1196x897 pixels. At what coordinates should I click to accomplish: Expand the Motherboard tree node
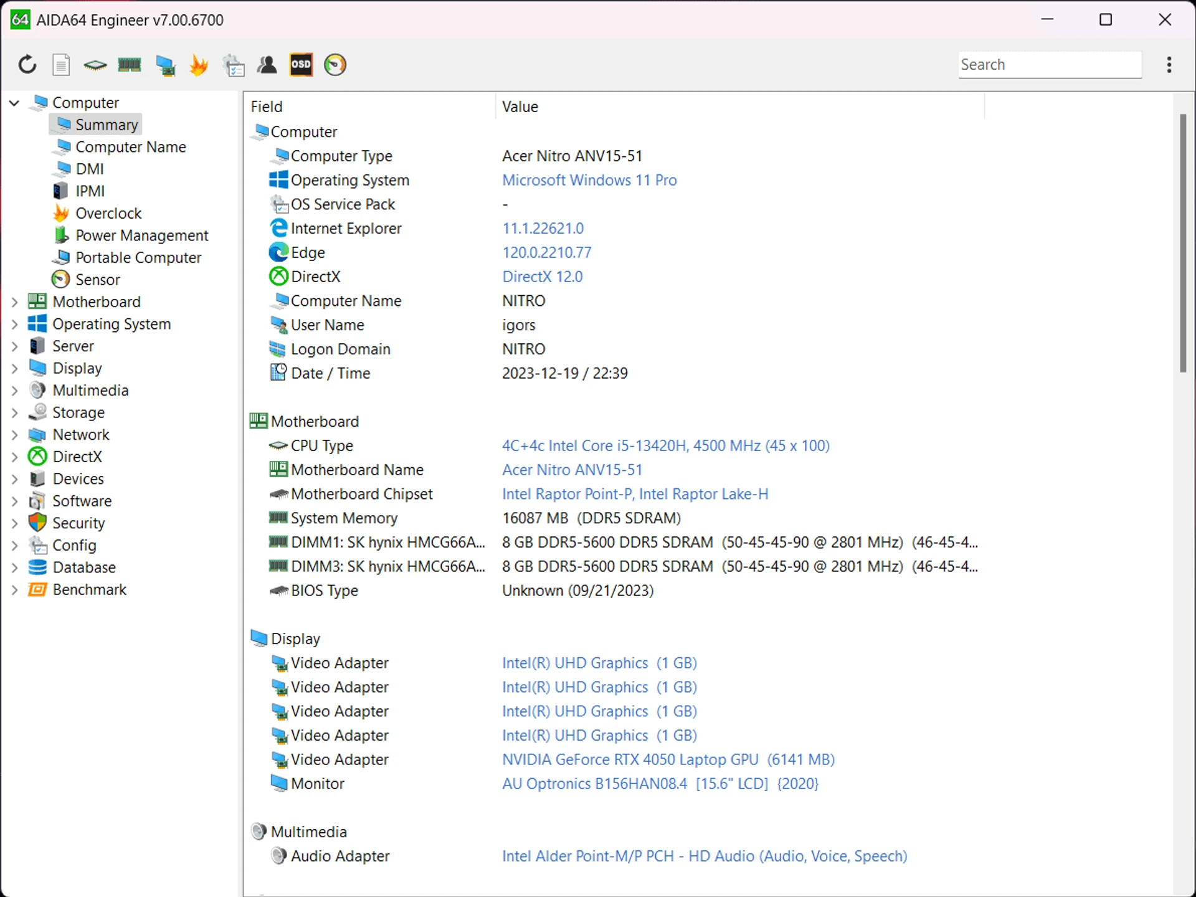tap(14, 302)
